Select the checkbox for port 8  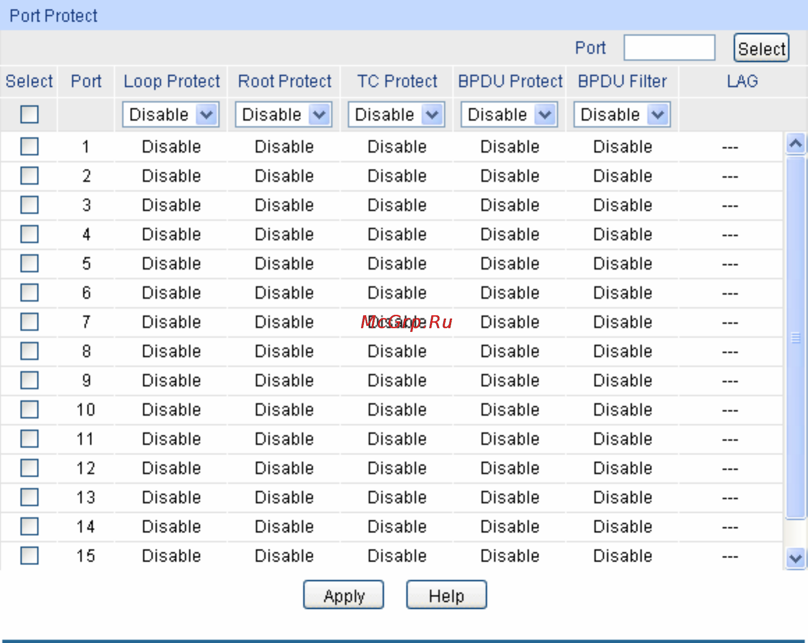pos(29,351)
